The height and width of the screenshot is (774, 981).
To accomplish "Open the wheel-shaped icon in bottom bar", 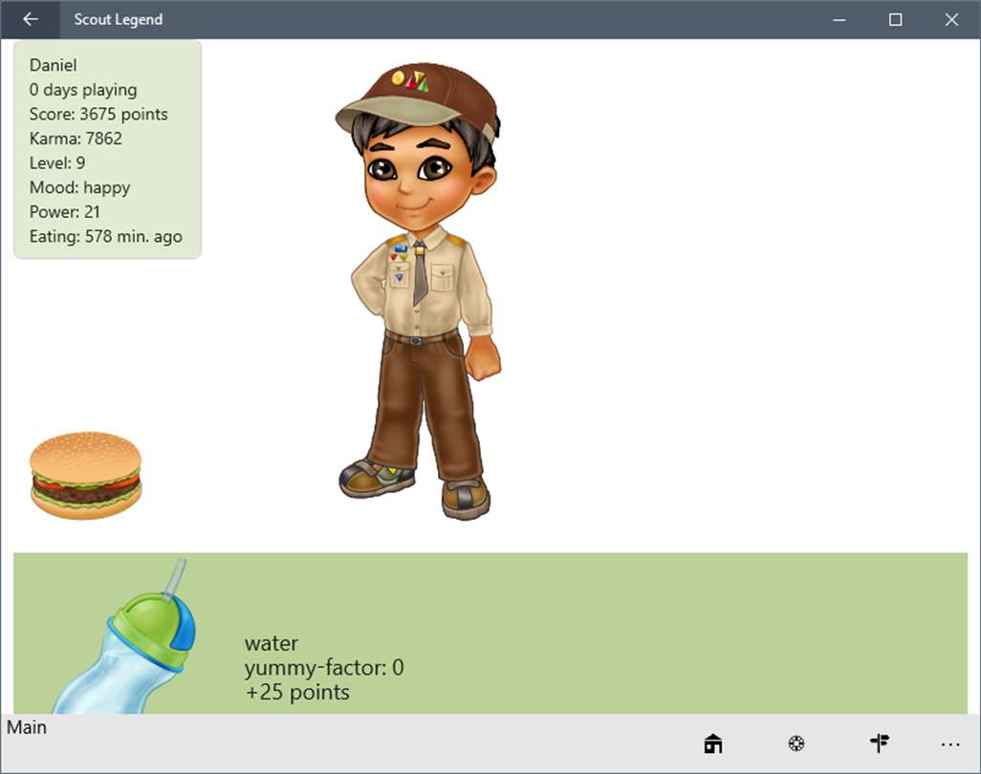I will coord(796,743).
